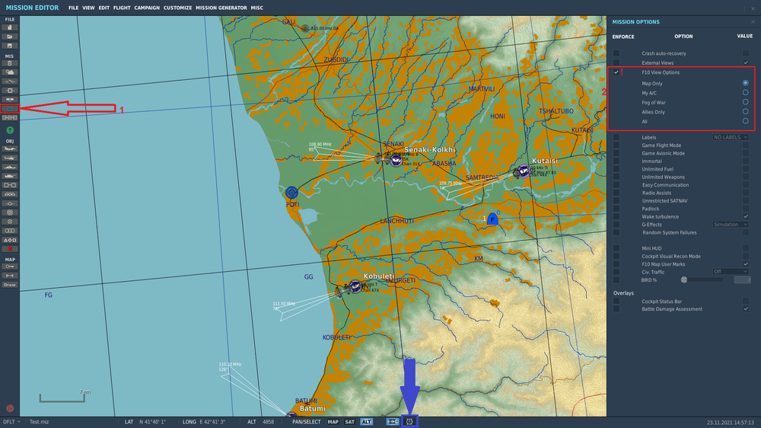
Task: Open the Labels NO LABELS dropdown
Action: tap(731, 138)
